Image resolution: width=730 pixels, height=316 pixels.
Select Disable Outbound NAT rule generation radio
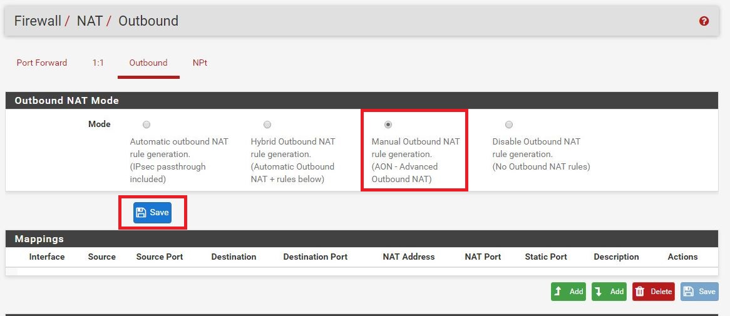509,125
